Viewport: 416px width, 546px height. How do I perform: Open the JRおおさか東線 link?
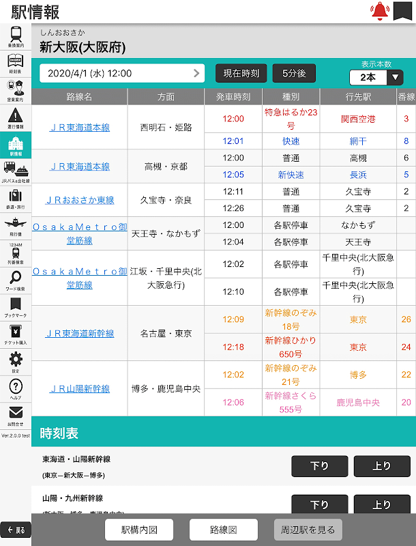pyautogui.click(x=80, y=200)
